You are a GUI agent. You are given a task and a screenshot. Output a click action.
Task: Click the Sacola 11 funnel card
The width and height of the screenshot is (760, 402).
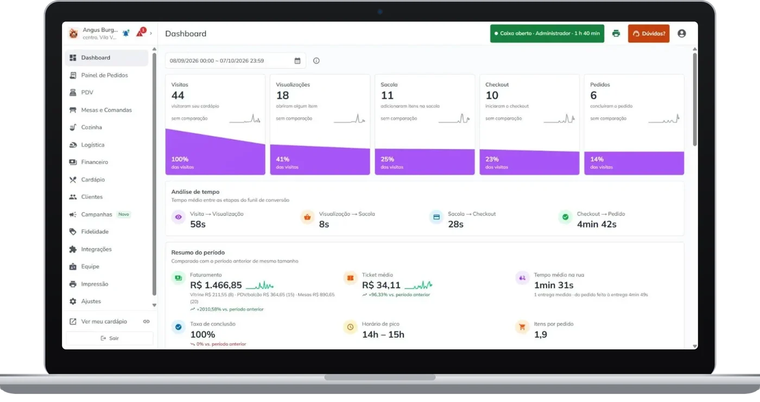coord(425,124)
